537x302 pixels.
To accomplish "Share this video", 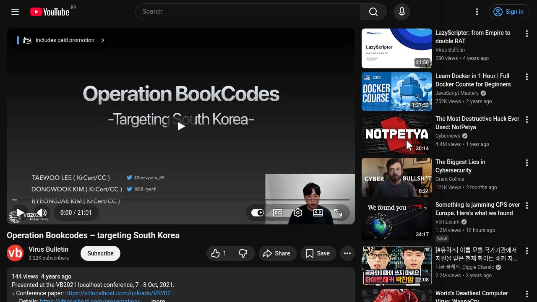I will point(277,253).
